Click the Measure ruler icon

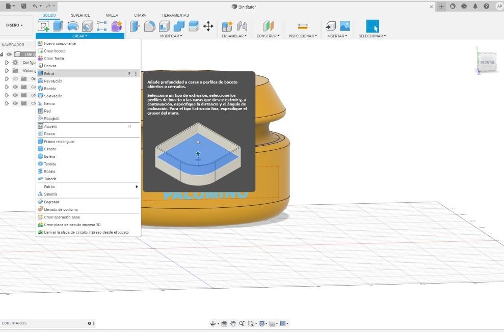tap(303, 26)
